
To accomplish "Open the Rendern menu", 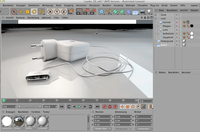I will (107, 5).
